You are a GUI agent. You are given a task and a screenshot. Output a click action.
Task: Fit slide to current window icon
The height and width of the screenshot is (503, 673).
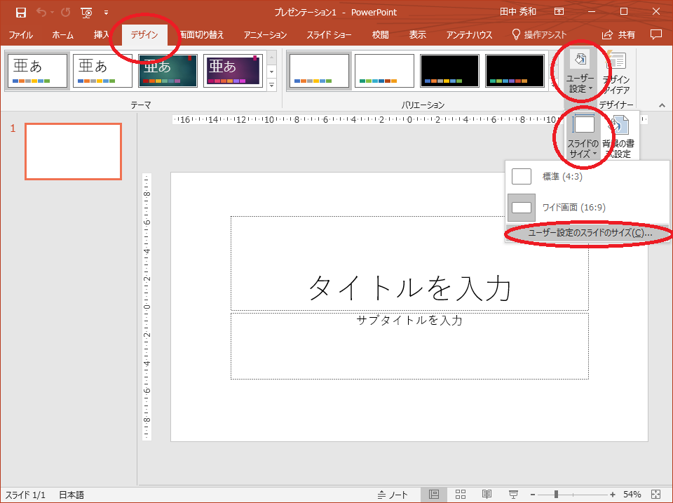pyautogui.click(x=655, y=495)
